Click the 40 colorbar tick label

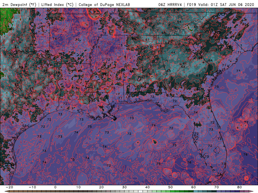click(x=147, y=187)
